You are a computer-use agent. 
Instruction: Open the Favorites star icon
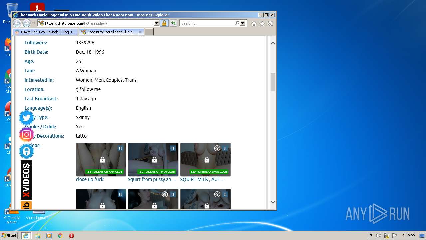pos(262,24)
